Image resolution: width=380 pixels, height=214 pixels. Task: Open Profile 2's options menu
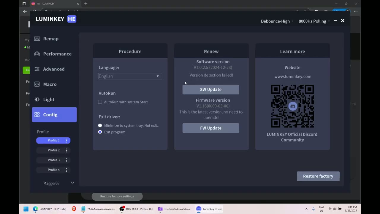[x=66, y=150]
